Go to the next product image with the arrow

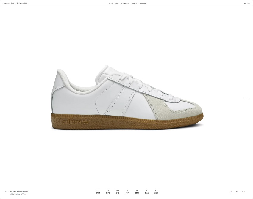click(x=246, y=98)
